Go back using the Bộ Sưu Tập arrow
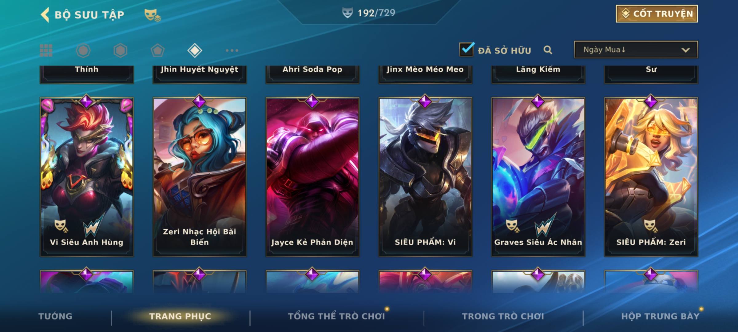738x332 pixels. (x=45, y=15)
